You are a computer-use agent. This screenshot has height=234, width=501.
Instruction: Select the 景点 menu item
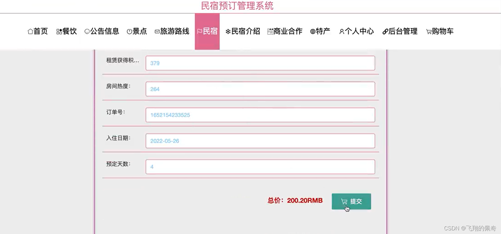(137, 31)
